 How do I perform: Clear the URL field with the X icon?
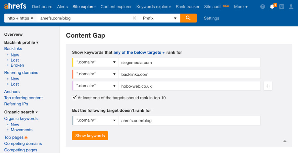(x=134, y=18)
